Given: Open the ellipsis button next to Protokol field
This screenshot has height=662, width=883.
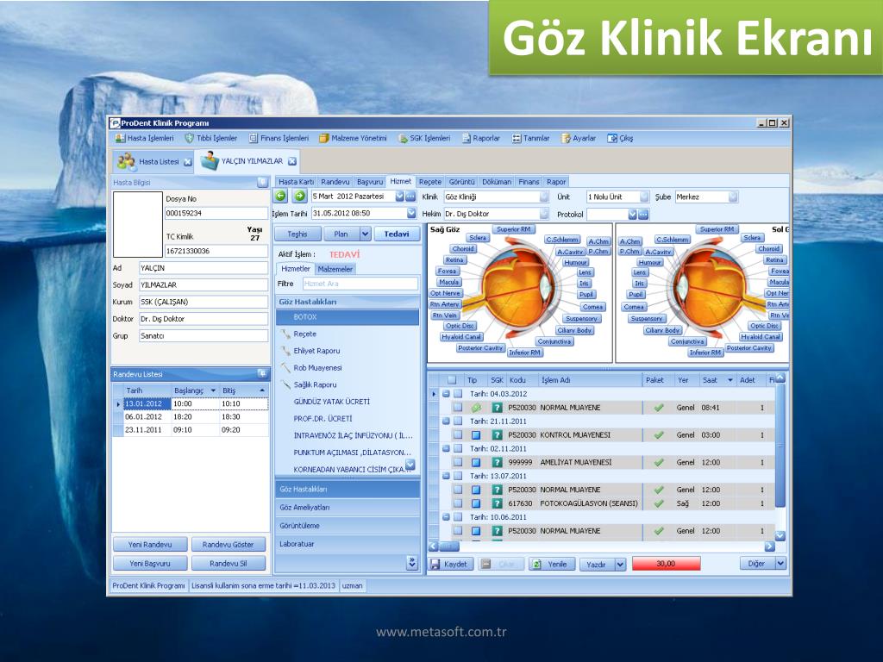Looking at the screenshot, I should [643, 215].
